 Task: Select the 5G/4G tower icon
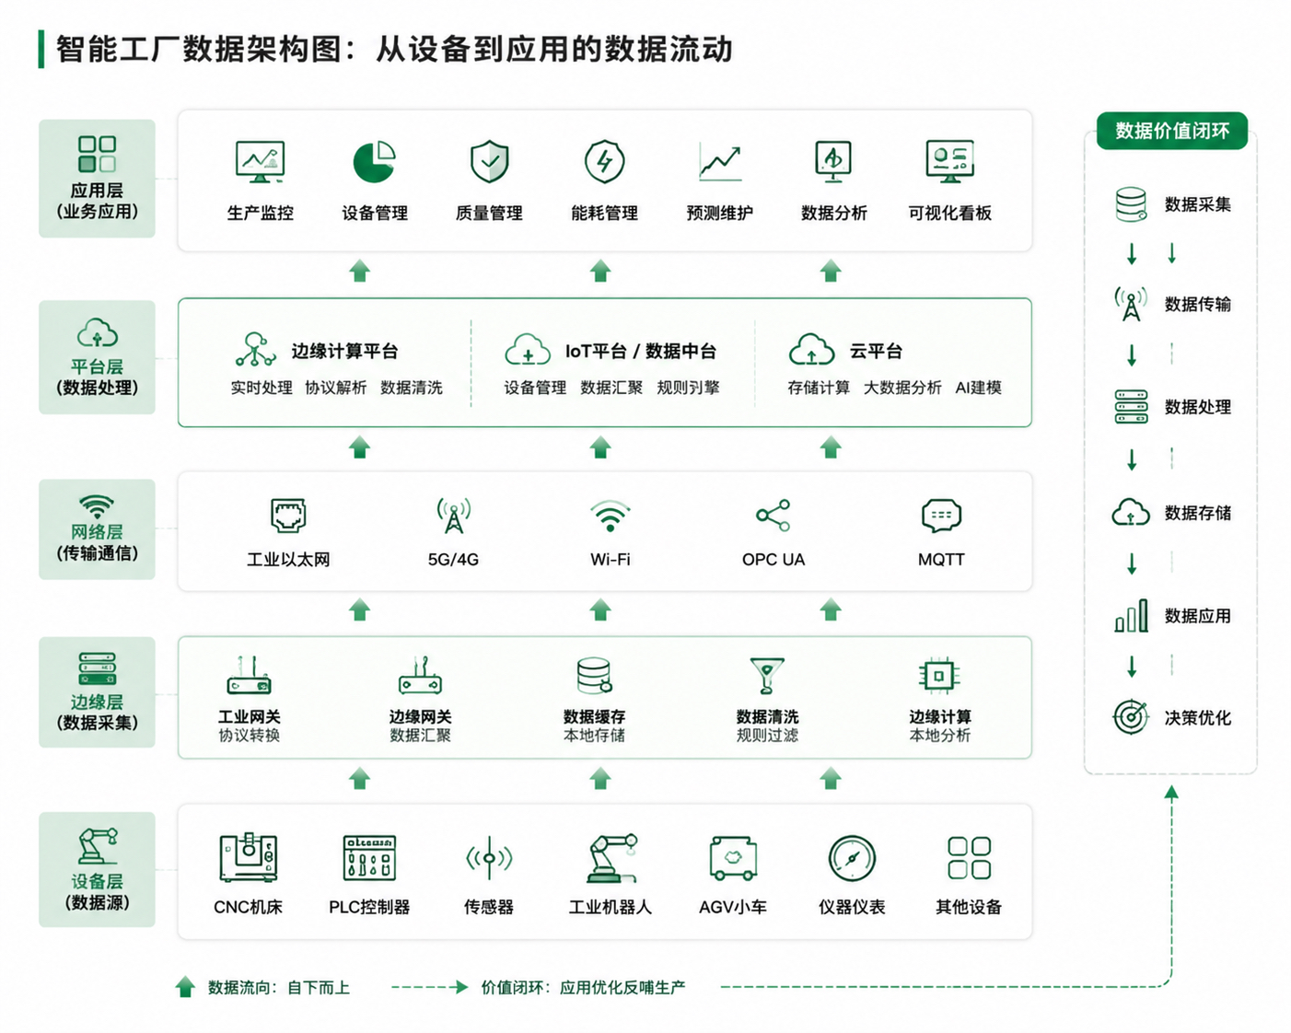453,516
